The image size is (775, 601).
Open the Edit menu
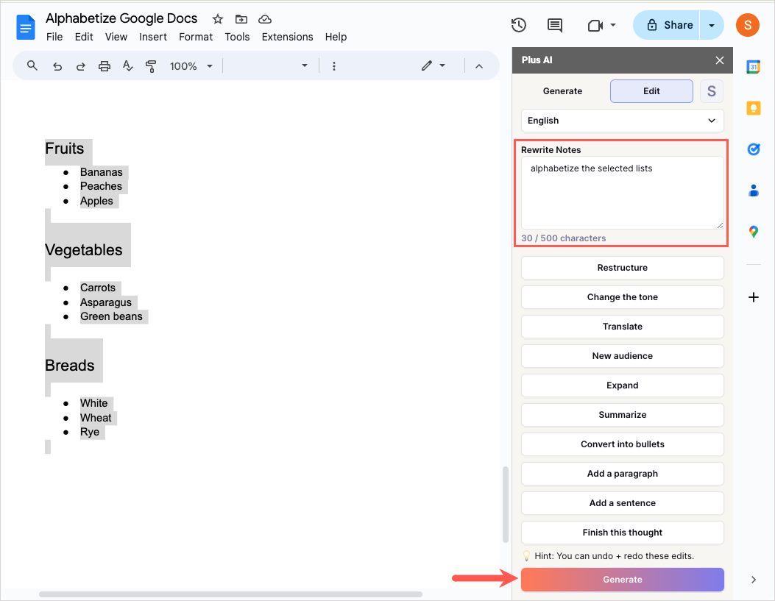84,37
